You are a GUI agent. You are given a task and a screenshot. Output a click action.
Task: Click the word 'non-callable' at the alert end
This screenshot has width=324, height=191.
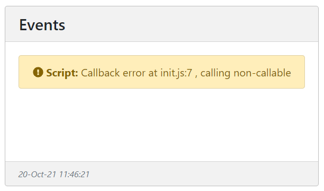262,73
